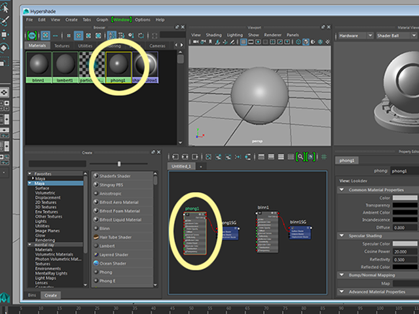This screenshot has height=314, width=419.
Task: Click the input connections graph icon
Action: (x=175, y=157)
